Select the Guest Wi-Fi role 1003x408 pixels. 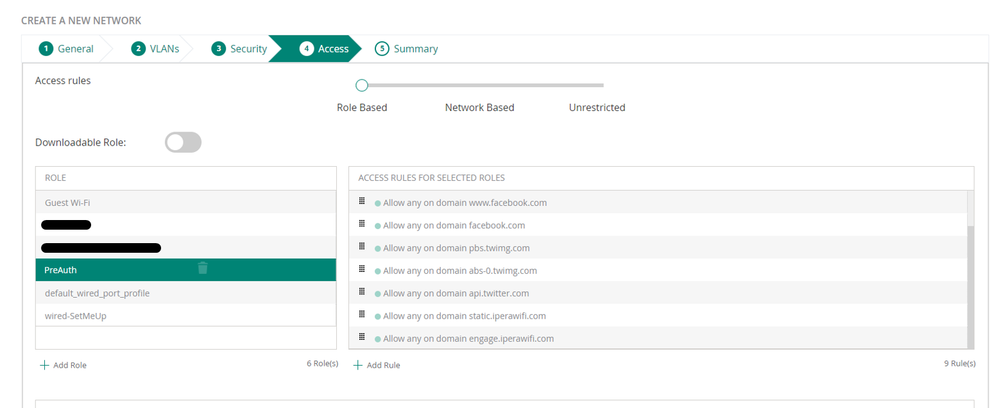tap(185, 202)
